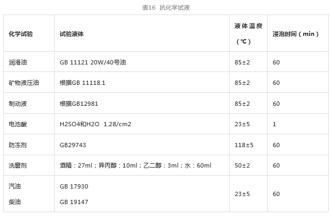
Task: Click the table title 表16 抗化学试液
Action: [166, 8]
